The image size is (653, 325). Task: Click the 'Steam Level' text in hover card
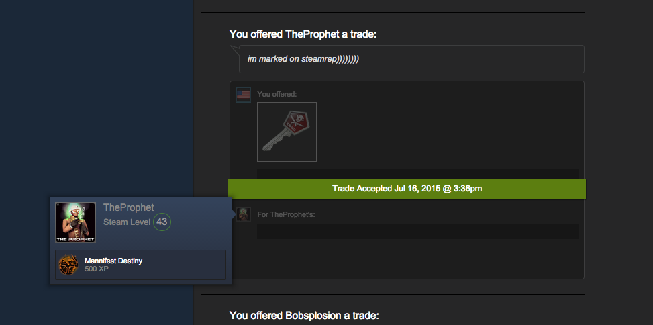coord(127,222)
